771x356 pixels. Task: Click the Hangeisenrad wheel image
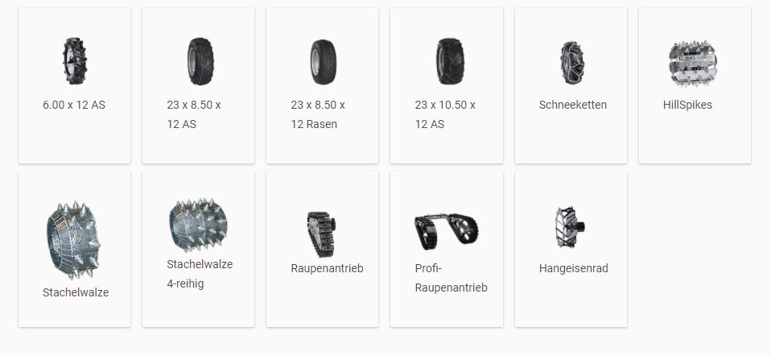pos(570,227)
